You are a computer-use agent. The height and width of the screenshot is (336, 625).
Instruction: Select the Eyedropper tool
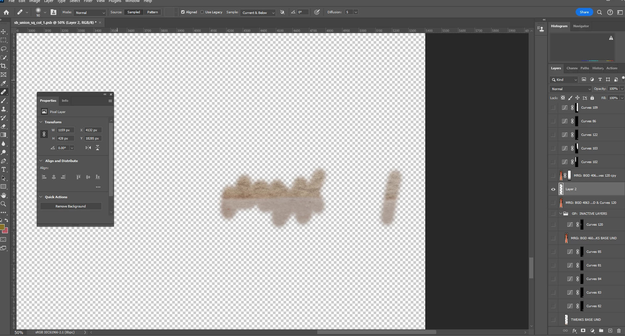click(4, 83)
